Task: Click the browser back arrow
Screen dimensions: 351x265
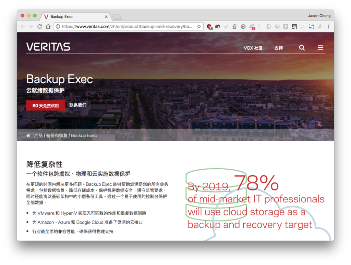Action: point(23,27)
